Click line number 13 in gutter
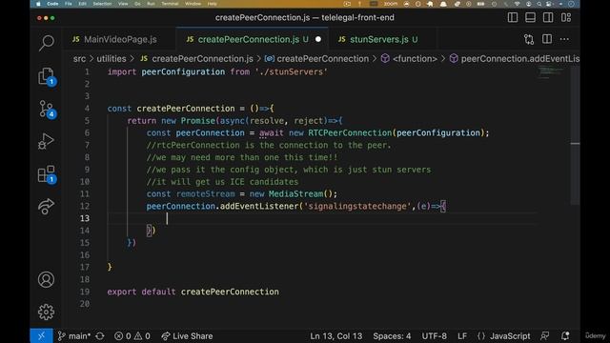The image size is (610, 343). 85,218
